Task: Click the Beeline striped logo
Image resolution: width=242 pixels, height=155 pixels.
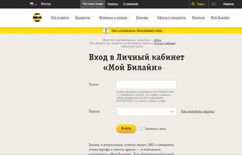Action: coord(37,18)
